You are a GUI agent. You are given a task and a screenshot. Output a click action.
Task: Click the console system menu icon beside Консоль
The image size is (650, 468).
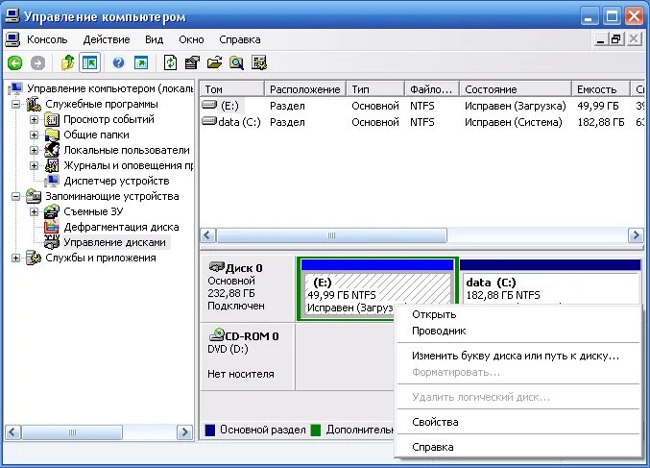click(x=12, y=39)
